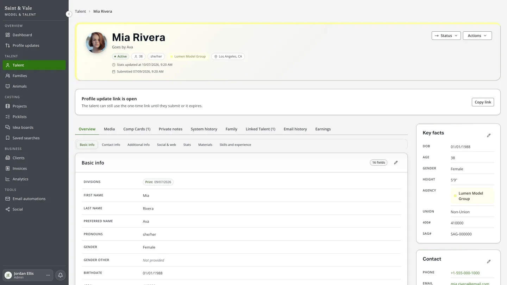Open Idea boards via its icon
Screen dimensions: 507x285
pos(8,127)
